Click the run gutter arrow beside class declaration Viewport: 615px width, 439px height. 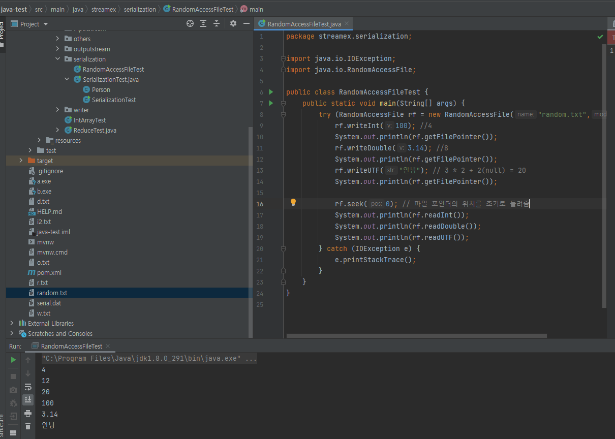click(271, 92)
